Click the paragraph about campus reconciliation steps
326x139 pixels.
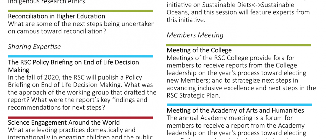(x=81, y=27)
